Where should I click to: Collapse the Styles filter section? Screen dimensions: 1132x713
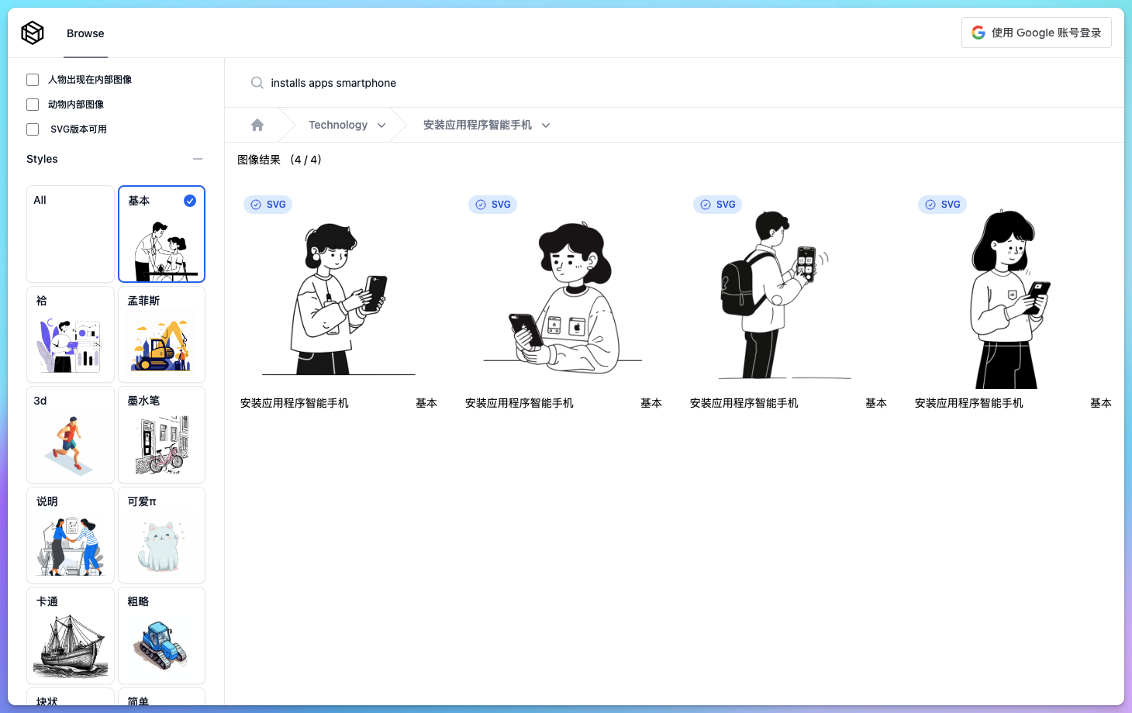pos(198,158)
